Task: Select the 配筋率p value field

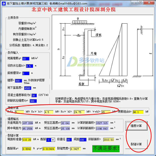Action: tap(27, 149)
